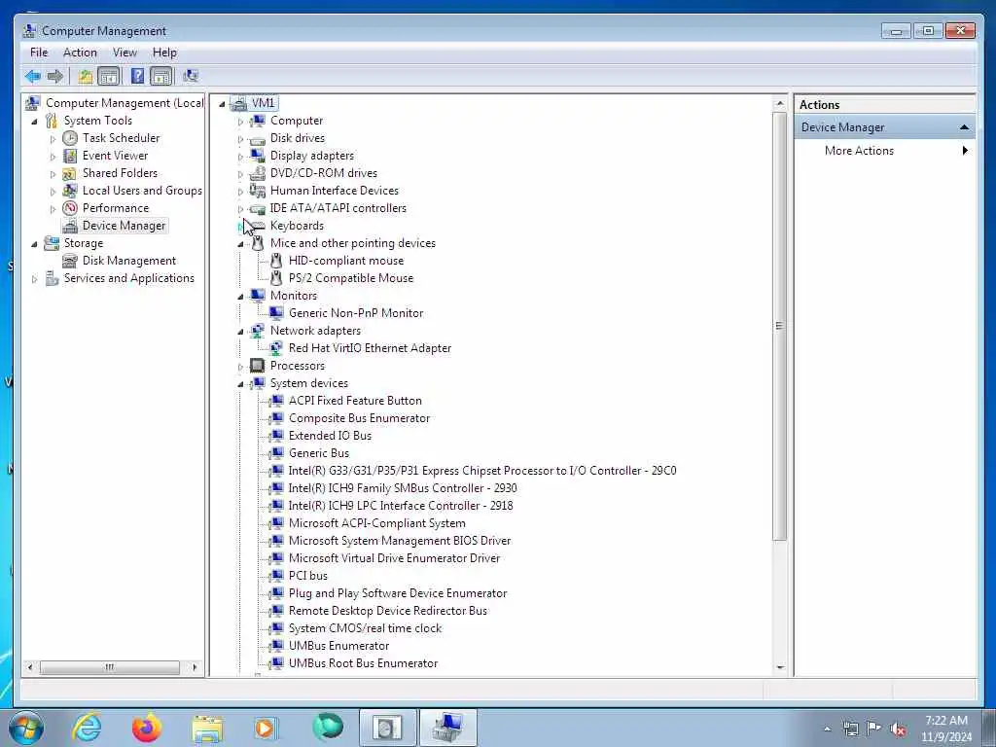The image size is (996, 747).
Task: Select Intel(R) ICH9 LPC Interface Controller - 2918
Action: pyautogui.click(x=401, y=506)
